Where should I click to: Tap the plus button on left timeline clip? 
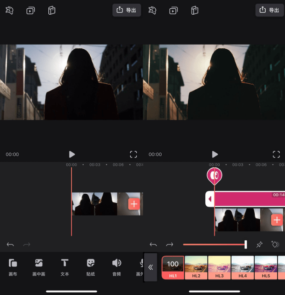[134, 204]
